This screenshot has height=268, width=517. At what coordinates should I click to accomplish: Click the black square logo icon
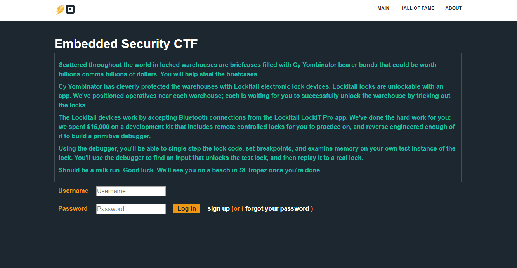70,9
